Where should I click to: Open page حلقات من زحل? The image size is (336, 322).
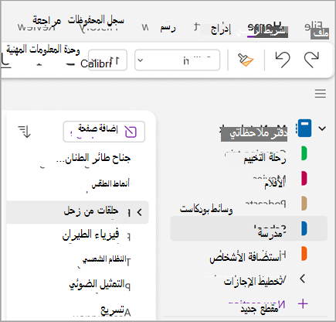[x=78, y=212]
